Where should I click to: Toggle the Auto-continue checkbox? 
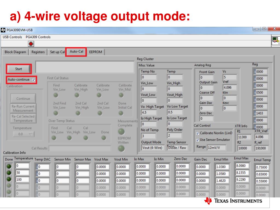[33, 80]
